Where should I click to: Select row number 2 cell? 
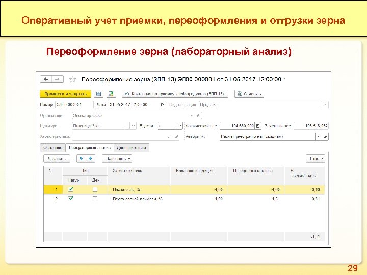pos(53,199)
